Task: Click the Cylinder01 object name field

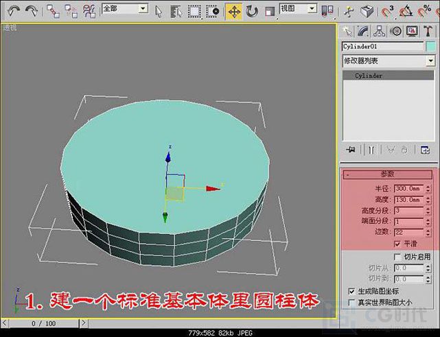Action: (x=382, y=47)
